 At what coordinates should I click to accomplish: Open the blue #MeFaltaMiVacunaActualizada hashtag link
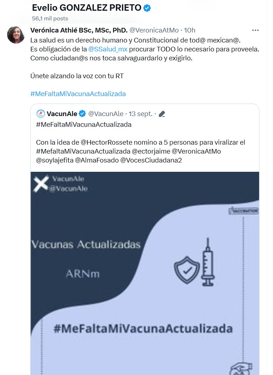coord(78,94)
